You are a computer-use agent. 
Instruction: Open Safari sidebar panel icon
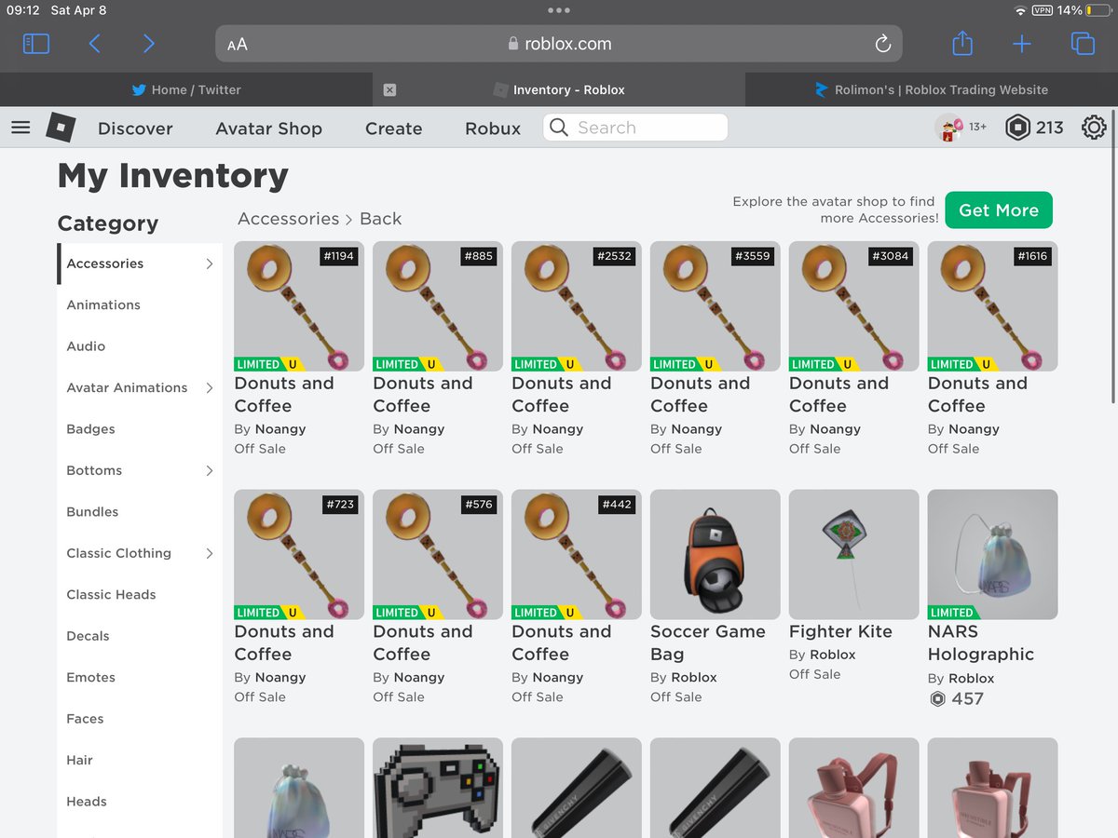coord(36,44)
